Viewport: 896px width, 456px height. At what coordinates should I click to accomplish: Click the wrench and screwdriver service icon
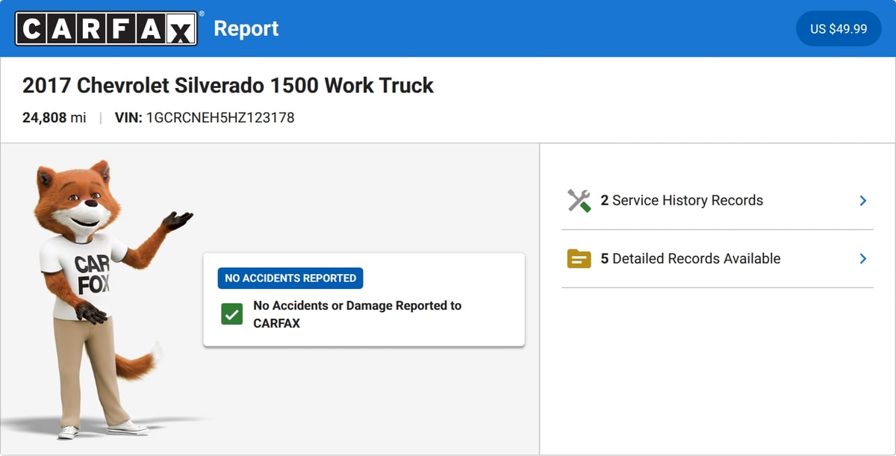point(579,200)
